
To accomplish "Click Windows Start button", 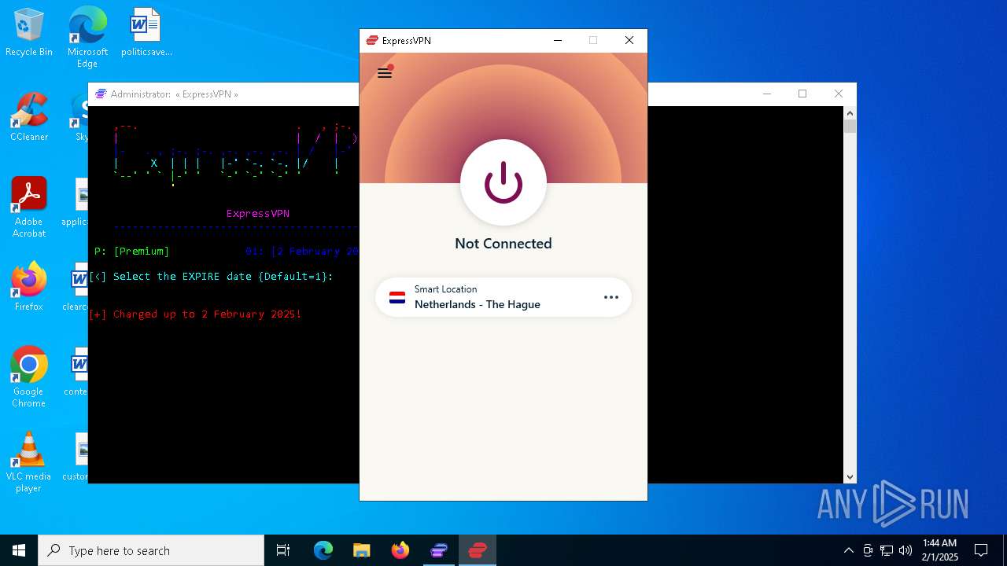I will point(19,550).
